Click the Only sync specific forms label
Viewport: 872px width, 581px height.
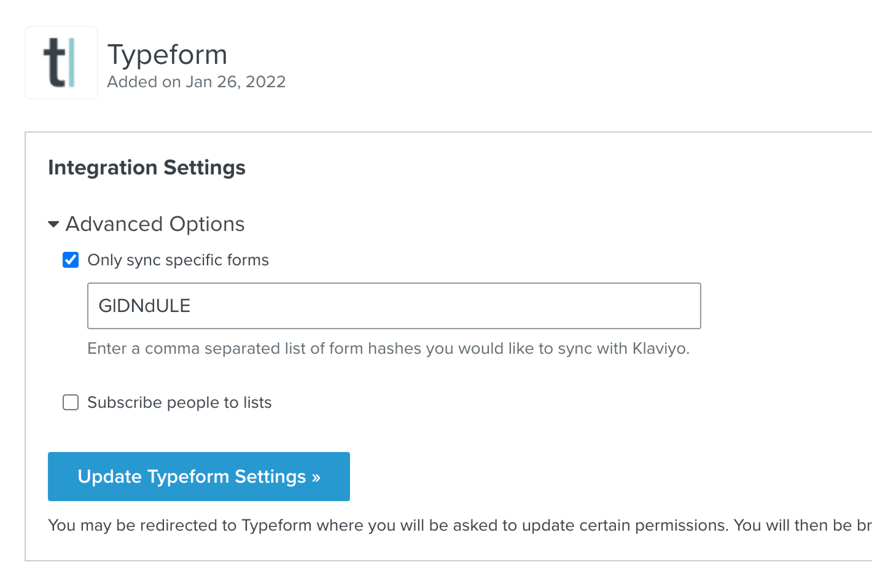tap(178, 260)
